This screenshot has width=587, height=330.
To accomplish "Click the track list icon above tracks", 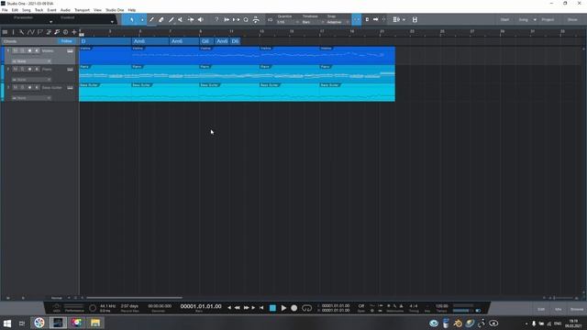I will click(x=5, y=32).
